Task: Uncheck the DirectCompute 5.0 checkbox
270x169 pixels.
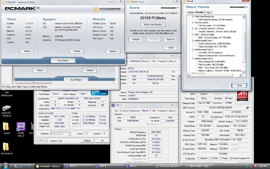Action: click(231, 158)
